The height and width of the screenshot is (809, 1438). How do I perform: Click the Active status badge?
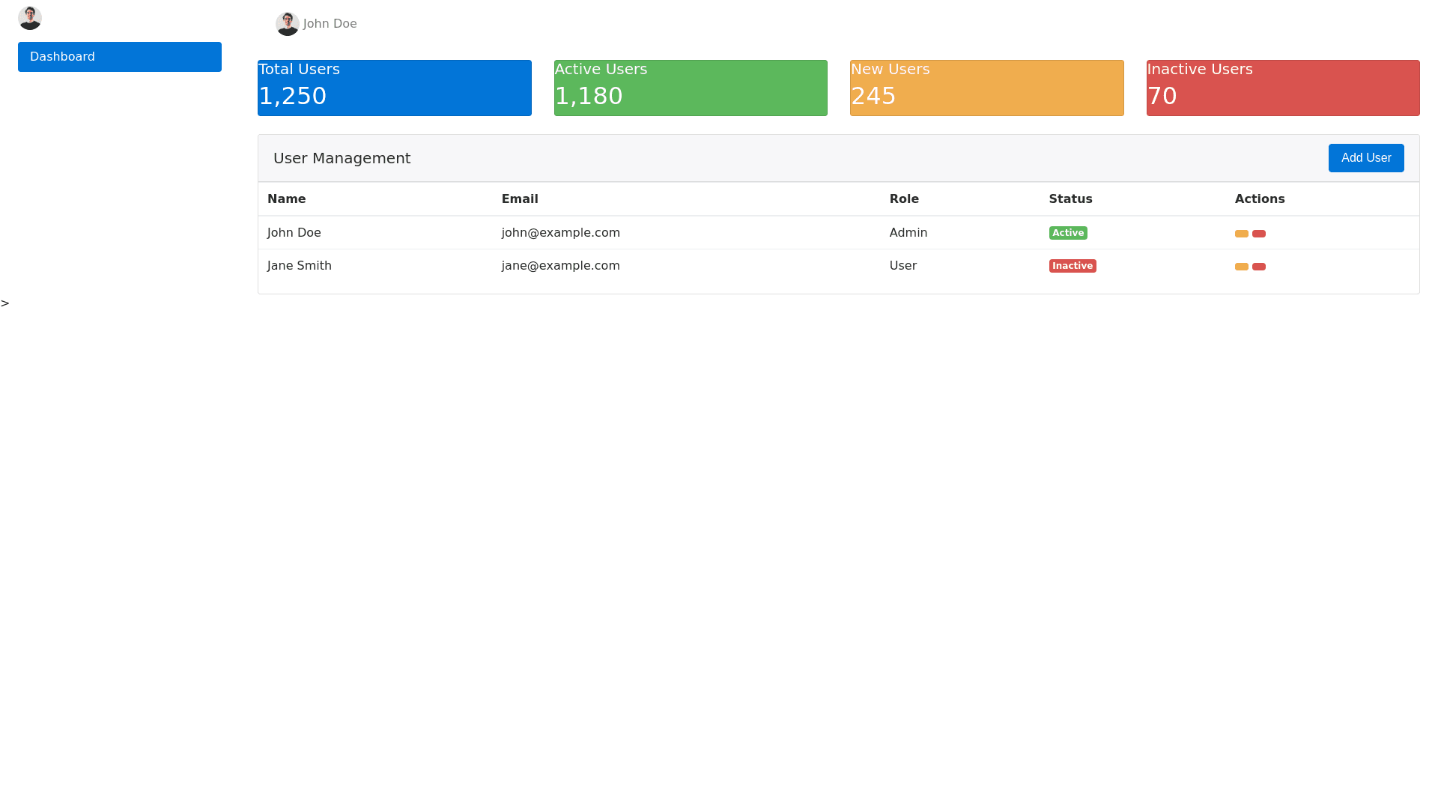point(1068,233)
